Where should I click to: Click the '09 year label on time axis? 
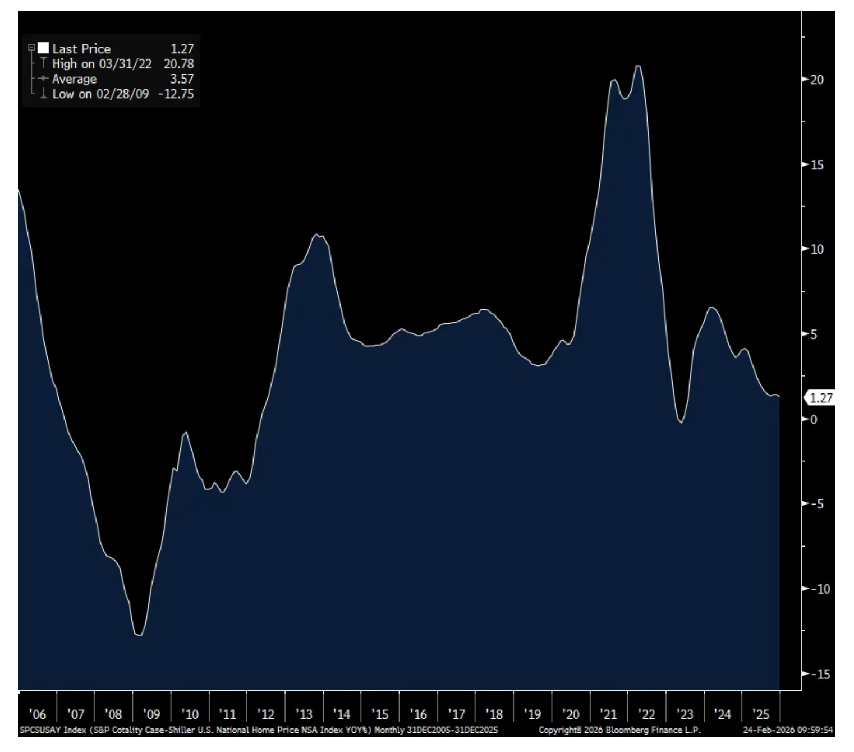tap(151, 714)
